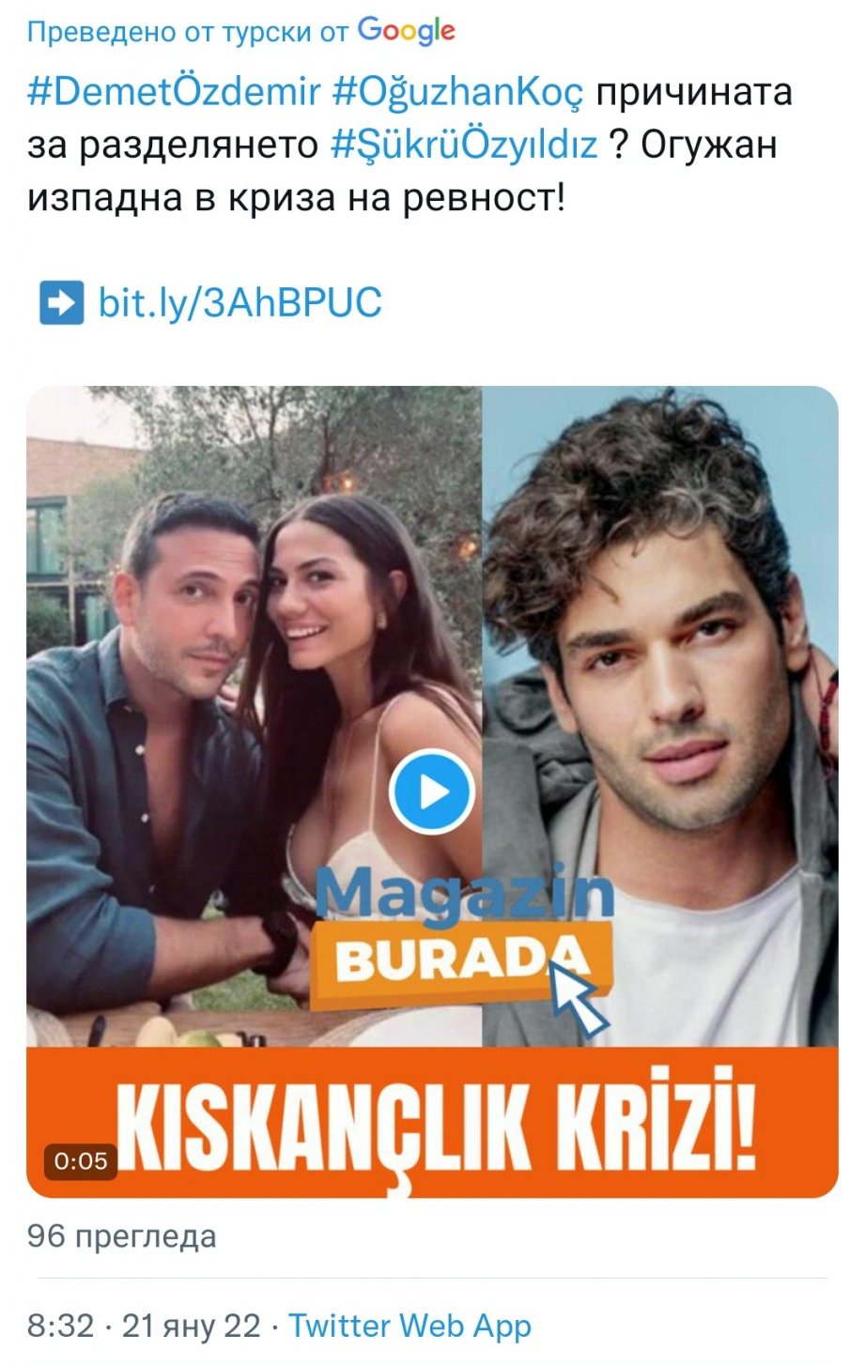Open the bit.ly/3AhBPUC link
Screen dimensions: 865x1365
(x=240, y=303)
